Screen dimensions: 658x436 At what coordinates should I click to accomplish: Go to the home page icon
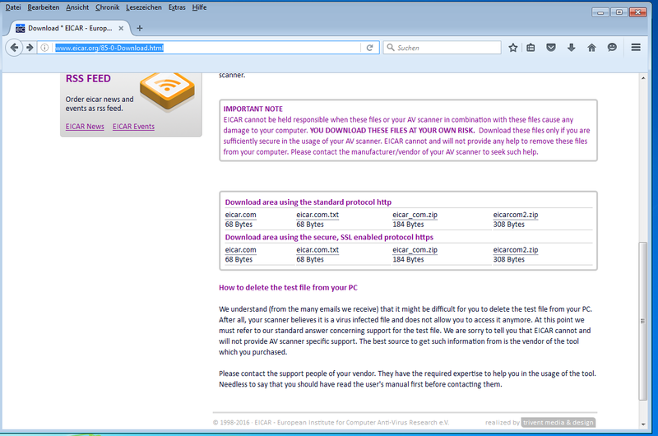(x=591, y=48)
